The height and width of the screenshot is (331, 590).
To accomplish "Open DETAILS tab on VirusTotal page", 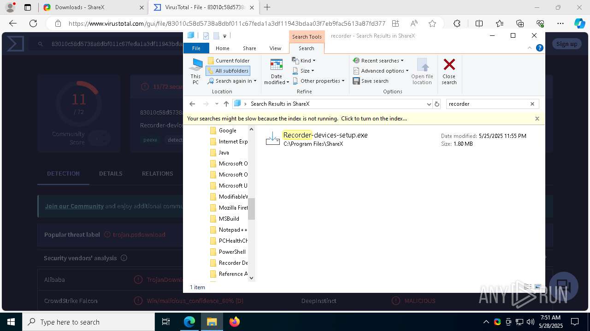I will click(x=111, y=173).
